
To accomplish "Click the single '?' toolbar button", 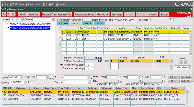I will (9, 14).
